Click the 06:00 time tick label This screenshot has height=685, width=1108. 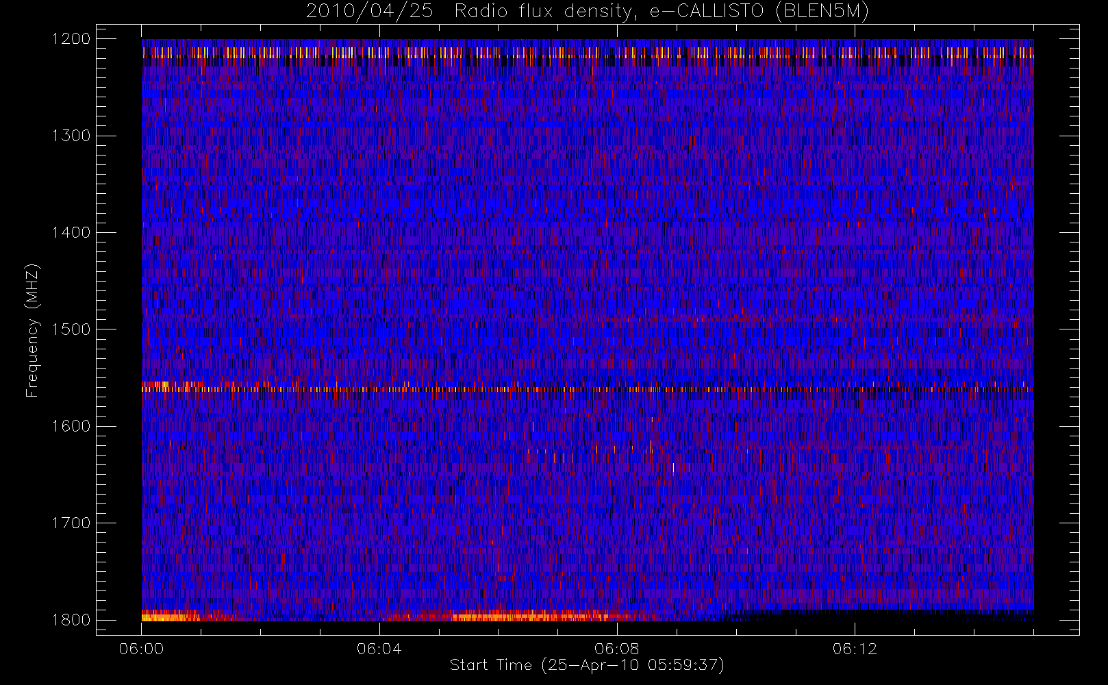coord(141,649)
